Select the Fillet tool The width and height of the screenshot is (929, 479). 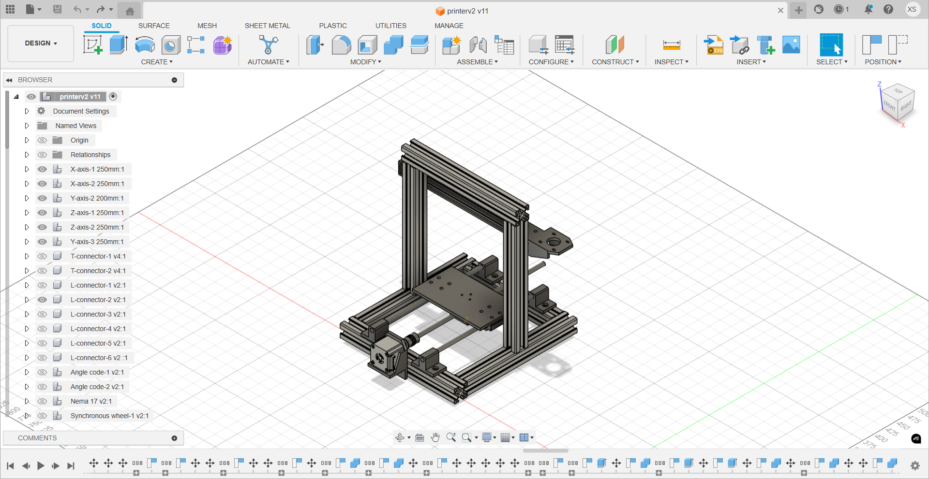click(x=341, y=45)
